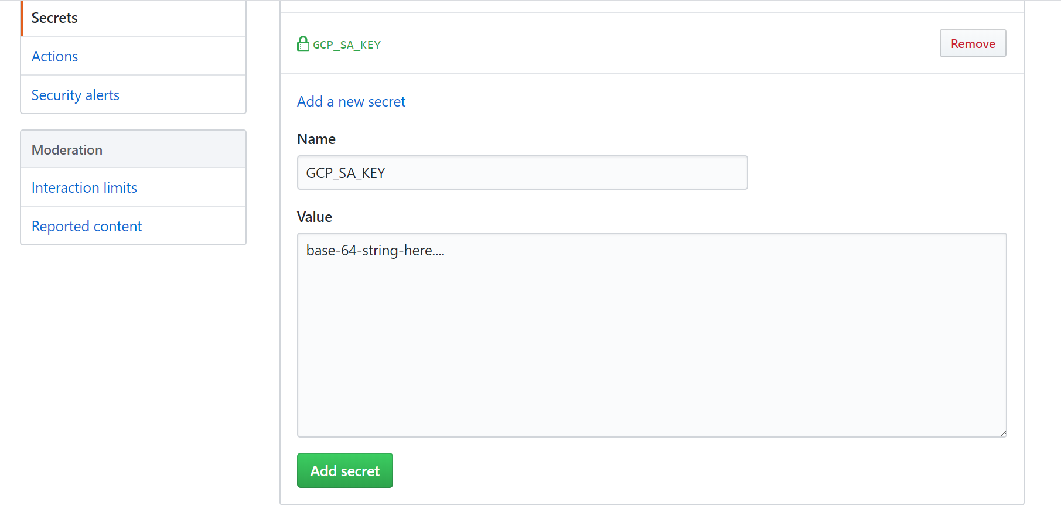The image size is (1061, 516).
Task: Click the secret entry row containing GCP_SA_KEY
Action: click(586, 43)
